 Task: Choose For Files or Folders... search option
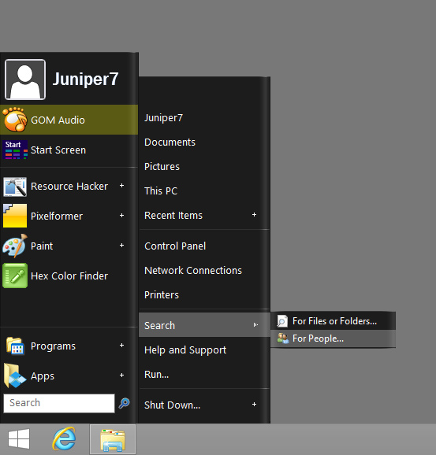pyautogui.click(x=333, y=321)
